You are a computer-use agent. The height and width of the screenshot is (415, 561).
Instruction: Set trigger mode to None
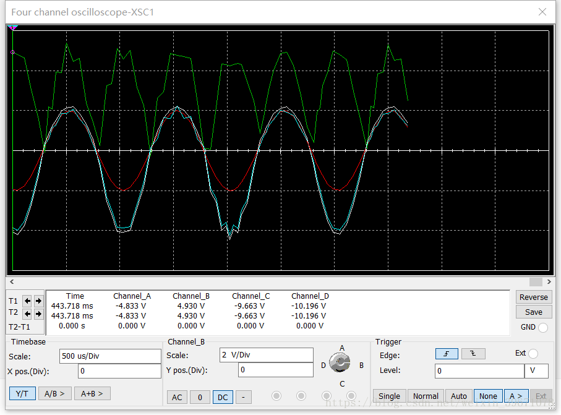[x=488, y=396]
